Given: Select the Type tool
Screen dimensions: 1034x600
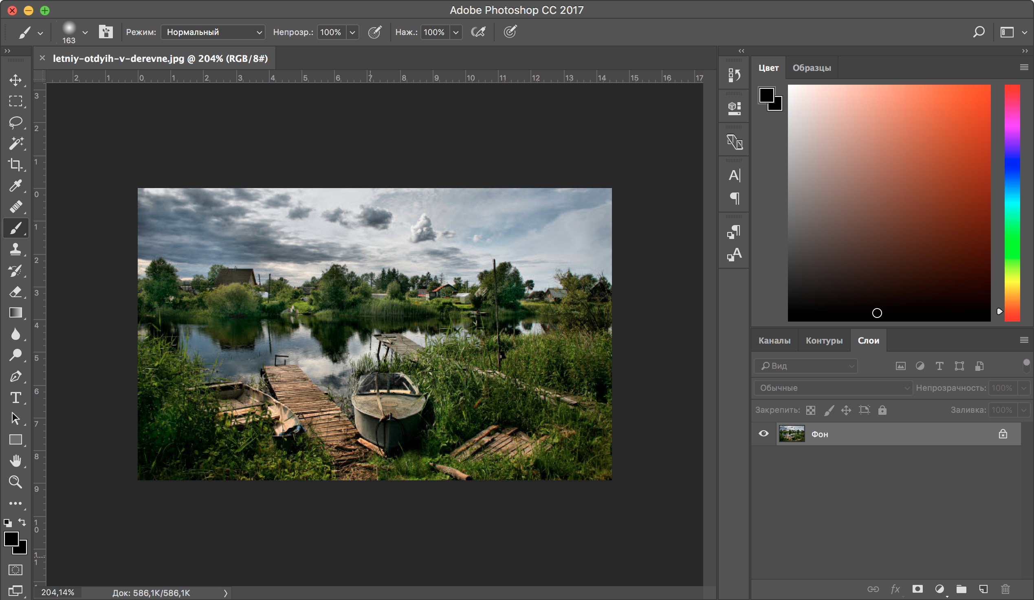Looking at the screenshot, I should pos(15,398).
